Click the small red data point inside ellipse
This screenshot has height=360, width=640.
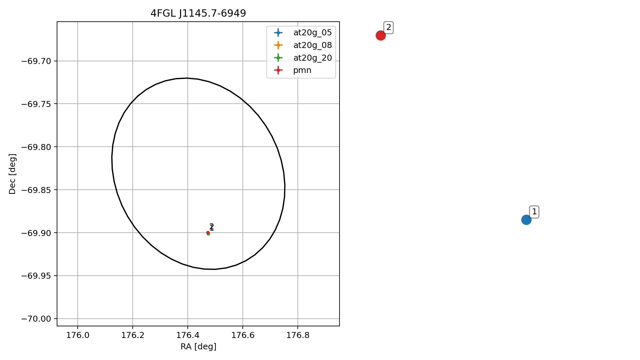pos(208,232)
